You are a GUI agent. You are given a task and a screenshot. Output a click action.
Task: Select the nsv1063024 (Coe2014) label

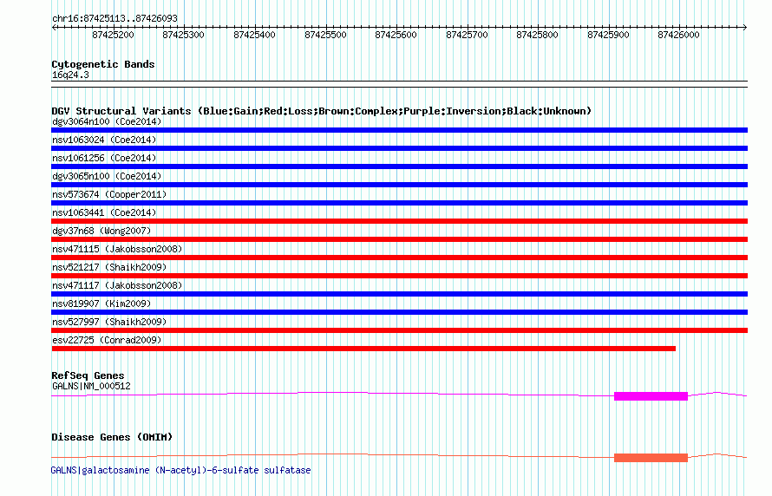tap(104, 140)
